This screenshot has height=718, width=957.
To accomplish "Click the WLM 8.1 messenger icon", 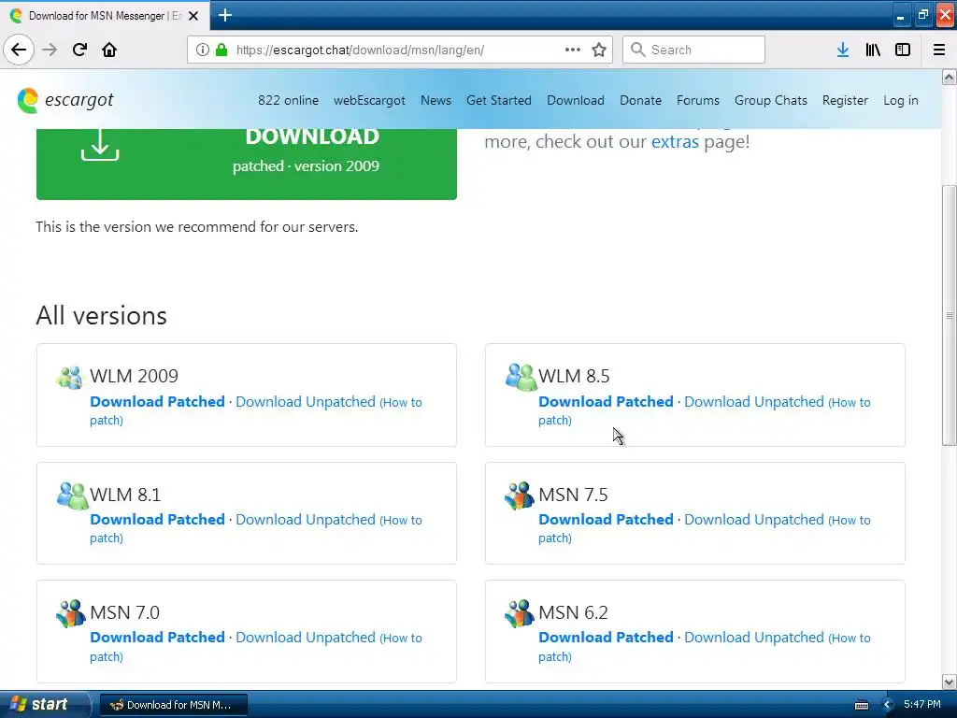I will coord(72,495).
